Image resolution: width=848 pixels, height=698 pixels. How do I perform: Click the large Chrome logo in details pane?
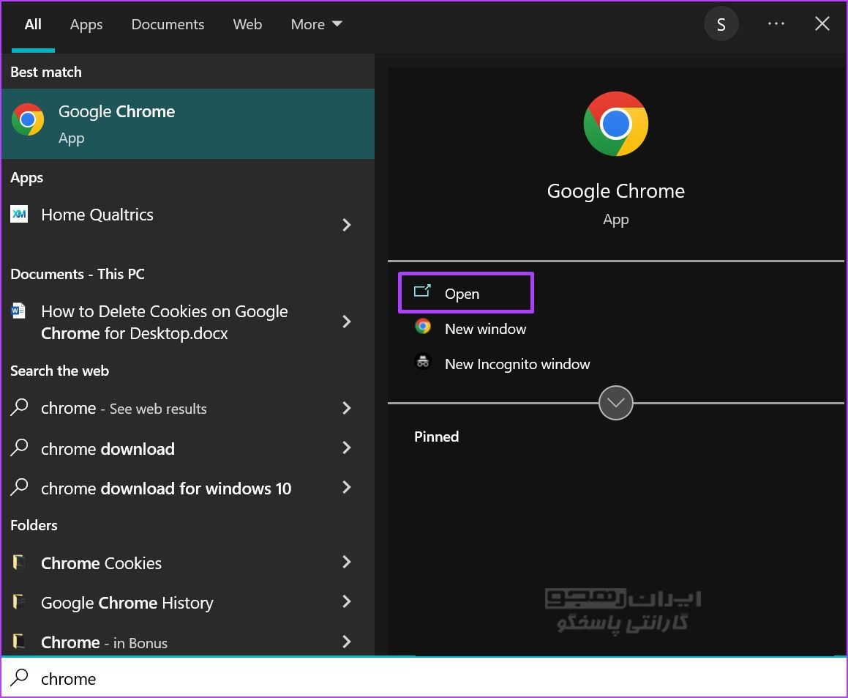click(615, 124)
